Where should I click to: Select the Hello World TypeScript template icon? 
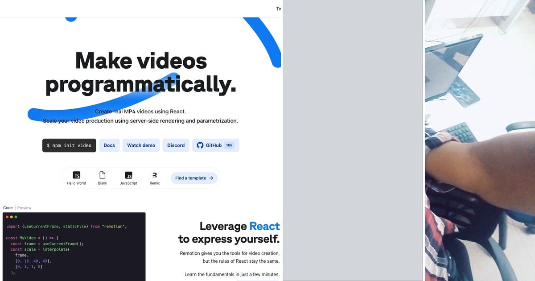point(76,175)
